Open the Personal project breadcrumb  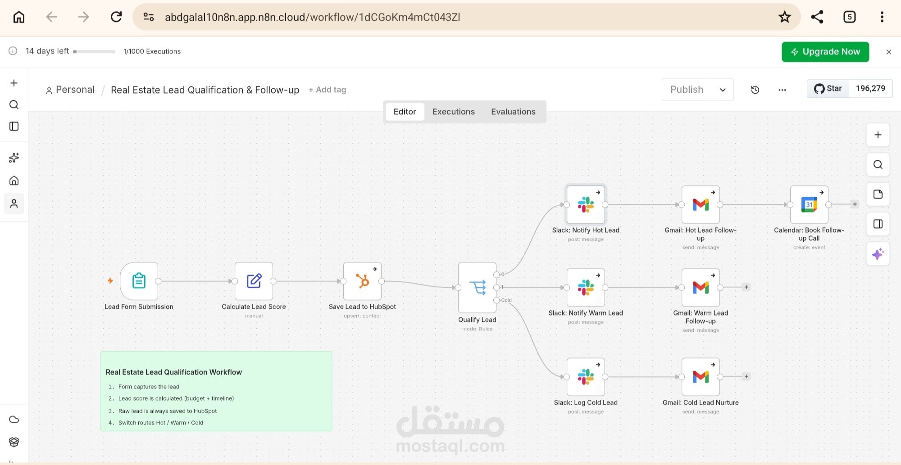(70, 90)
